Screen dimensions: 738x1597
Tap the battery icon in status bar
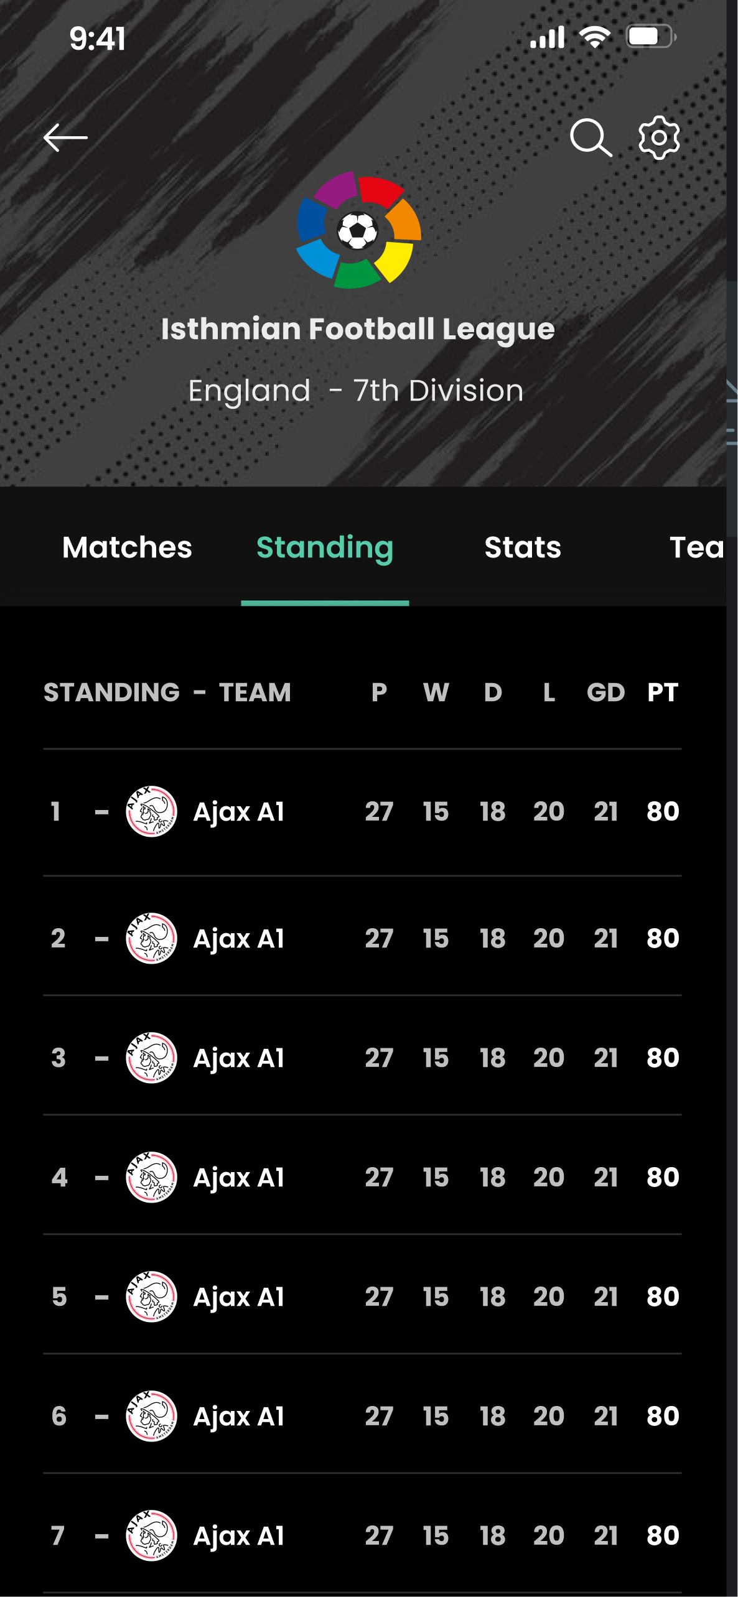pos(650,37)
